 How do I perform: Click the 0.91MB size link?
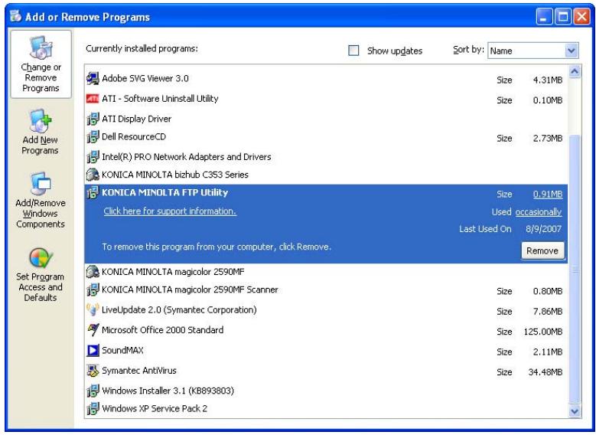[x=547, y=194]
